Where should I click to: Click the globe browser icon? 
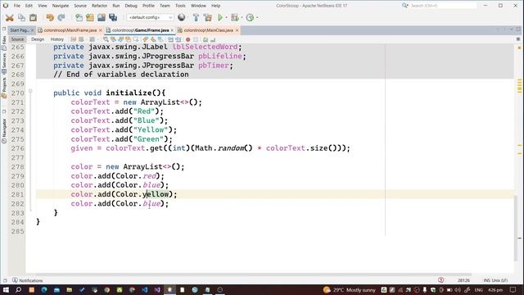(182, 17)
